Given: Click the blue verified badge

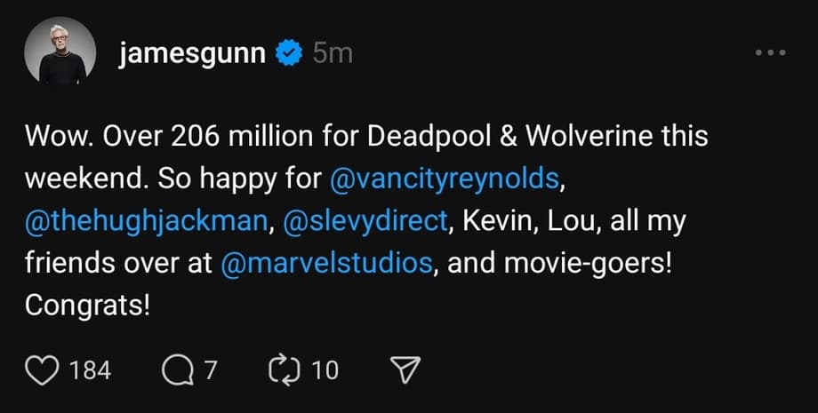Looking at the screenshot, I should click(x=286, y=53).
